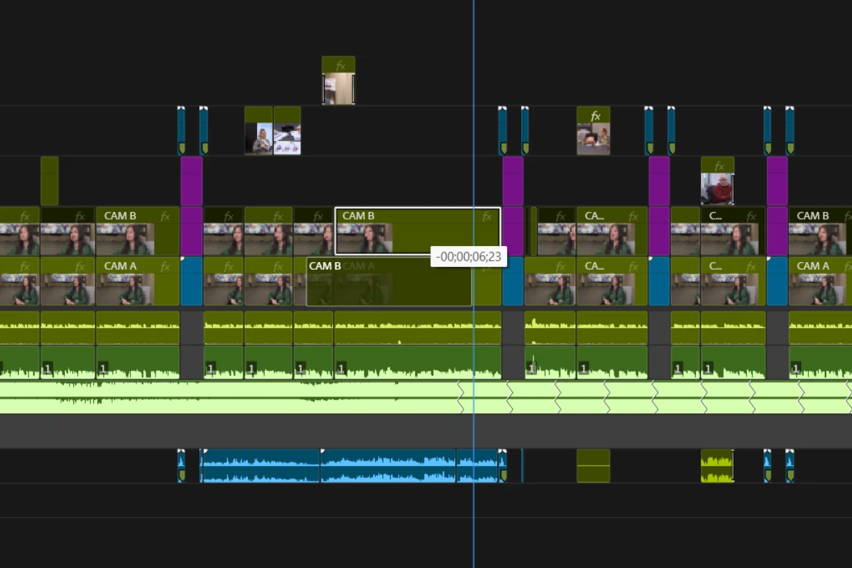The height and width of the screenshot is (568, 852).
Task: Select the blue clip right after leftmost CAM A clip
Action: (x=192, y=281)
